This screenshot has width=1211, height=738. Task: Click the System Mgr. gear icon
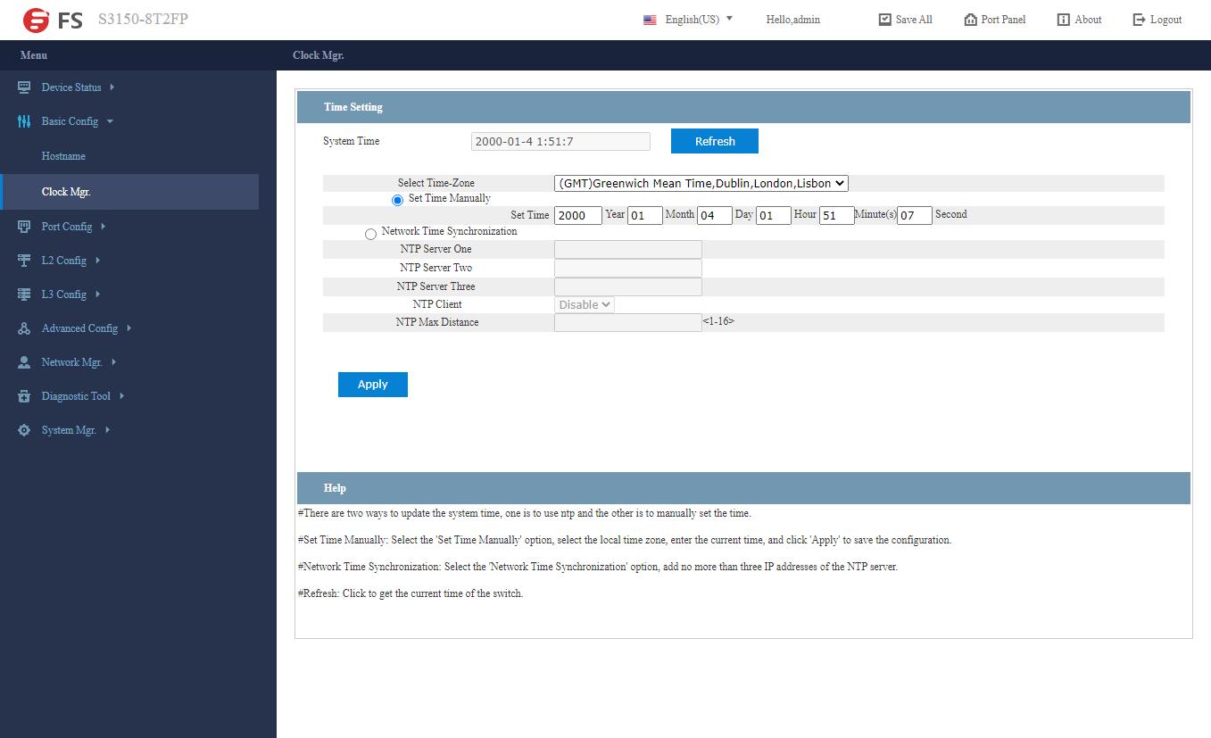(x=24, y=430)
